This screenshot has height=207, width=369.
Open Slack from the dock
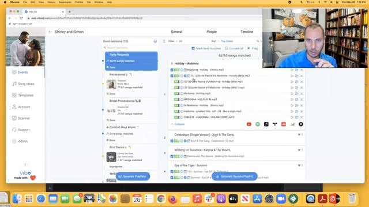point(209,199)
